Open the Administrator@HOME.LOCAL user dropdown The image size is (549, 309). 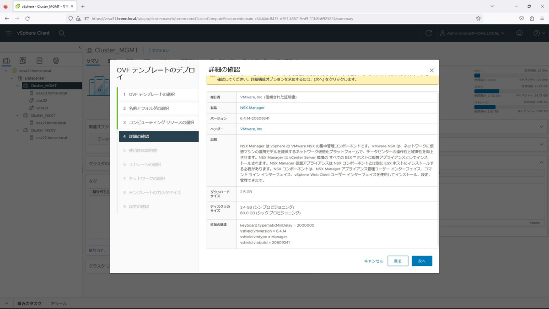pos(473,33)
